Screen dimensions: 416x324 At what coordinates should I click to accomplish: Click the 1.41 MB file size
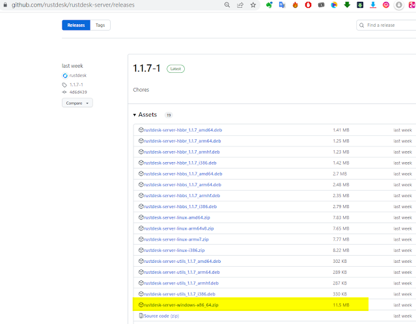(x=341, y=130)
